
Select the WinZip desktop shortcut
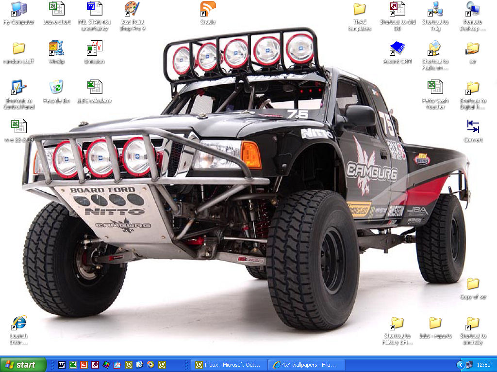click(x=56, y=48)
